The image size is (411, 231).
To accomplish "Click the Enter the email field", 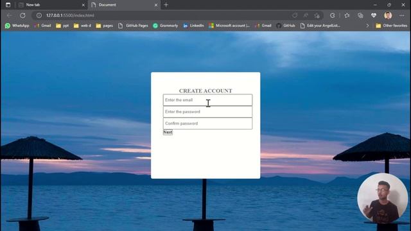I will click(x=207, y=100).
